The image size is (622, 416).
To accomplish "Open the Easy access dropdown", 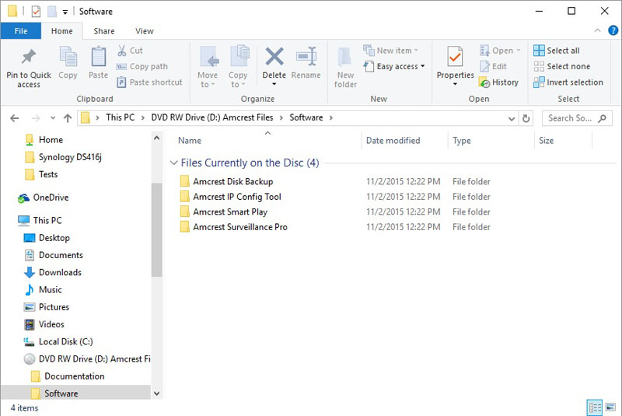I will 394,66.
